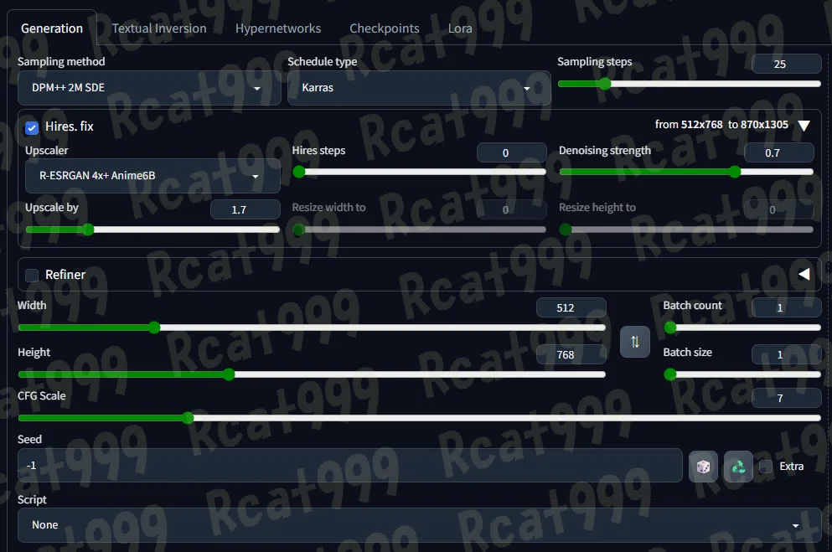Viewport: 832px width, 552px height.
Task: Click the CFG Scale slider
Action: (x=419, y=418)
